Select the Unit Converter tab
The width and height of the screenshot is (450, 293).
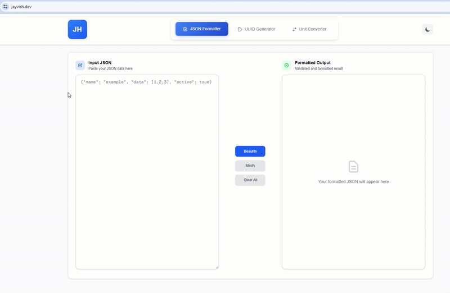pyautogui.click(x=309, y=29)
